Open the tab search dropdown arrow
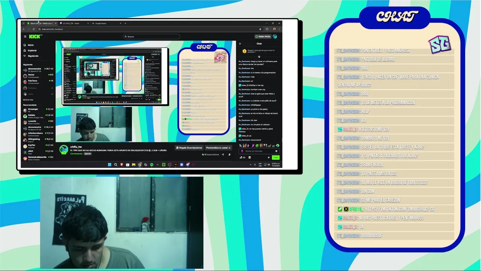The image size is (481, 271). pyautogui.click(x=23, y=23)
